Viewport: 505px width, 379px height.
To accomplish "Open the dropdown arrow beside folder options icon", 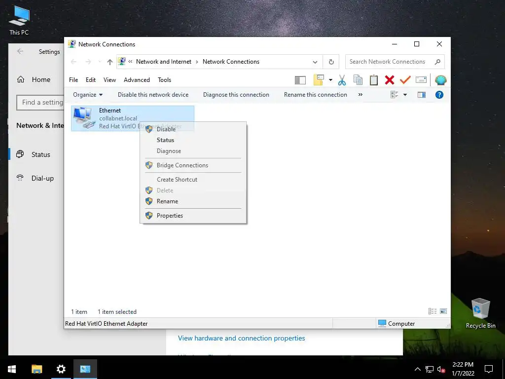I will click(330, 80).
